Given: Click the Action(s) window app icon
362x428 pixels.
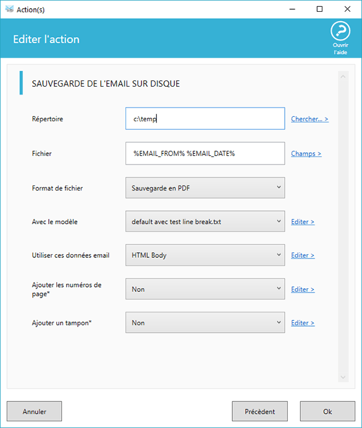Looking at the screenshot, I should tap(9, 9).
